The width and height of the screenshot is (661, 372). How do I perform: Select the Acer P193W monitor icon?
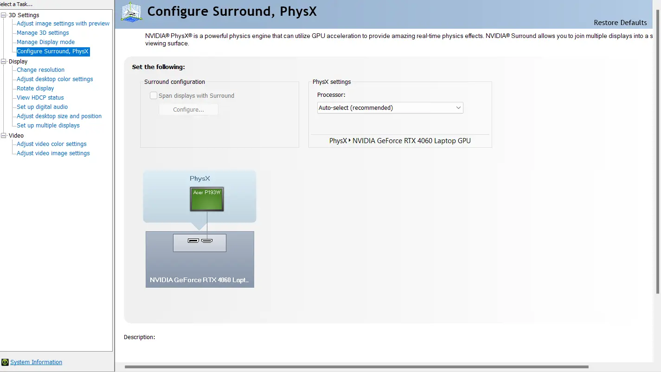(207, 199)
